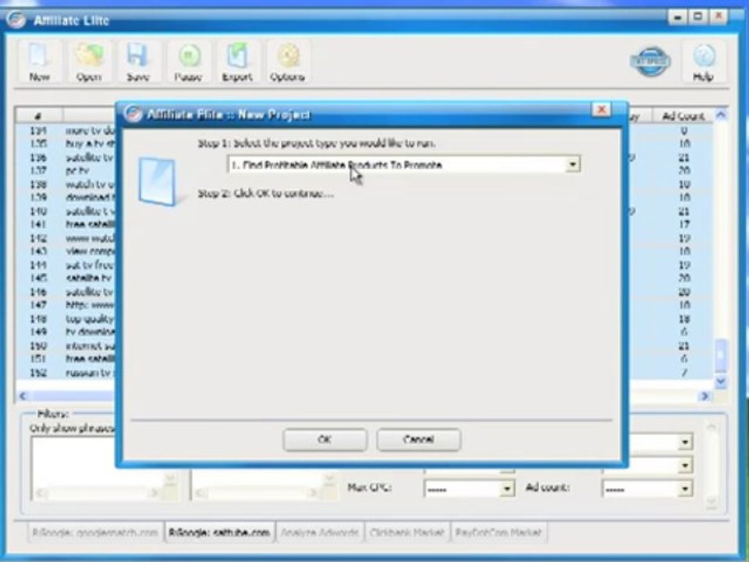This screenshot has width=749, height=562.
Task: Click the results vertical scrollbar thumb
Action: pos(721,355)
